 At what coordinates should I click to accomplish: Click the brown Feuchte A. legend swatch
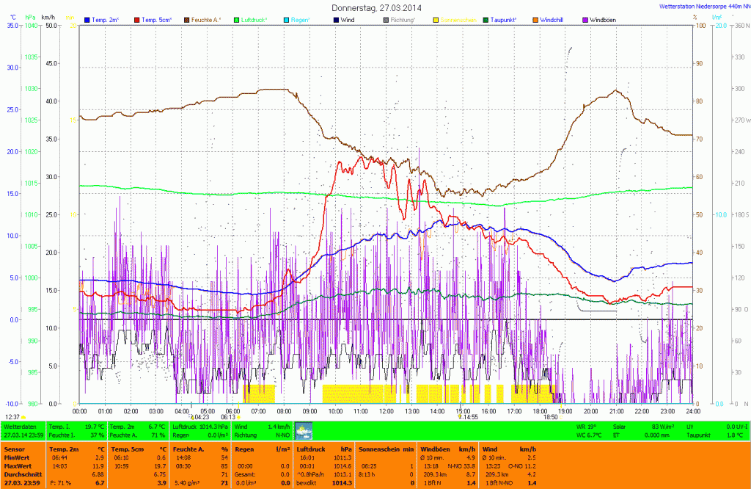point(187,19)
